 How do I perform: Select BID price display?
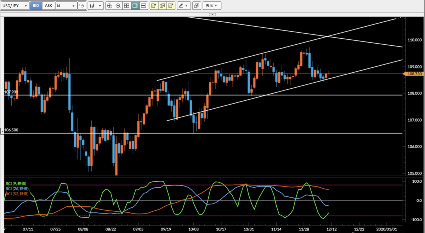click(x=36, y=6)
